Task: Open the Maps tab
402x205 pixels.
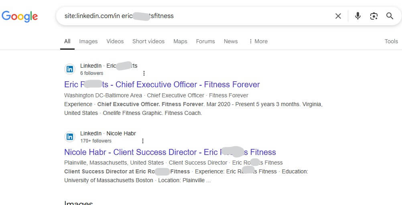Action: tap(180, 41)
